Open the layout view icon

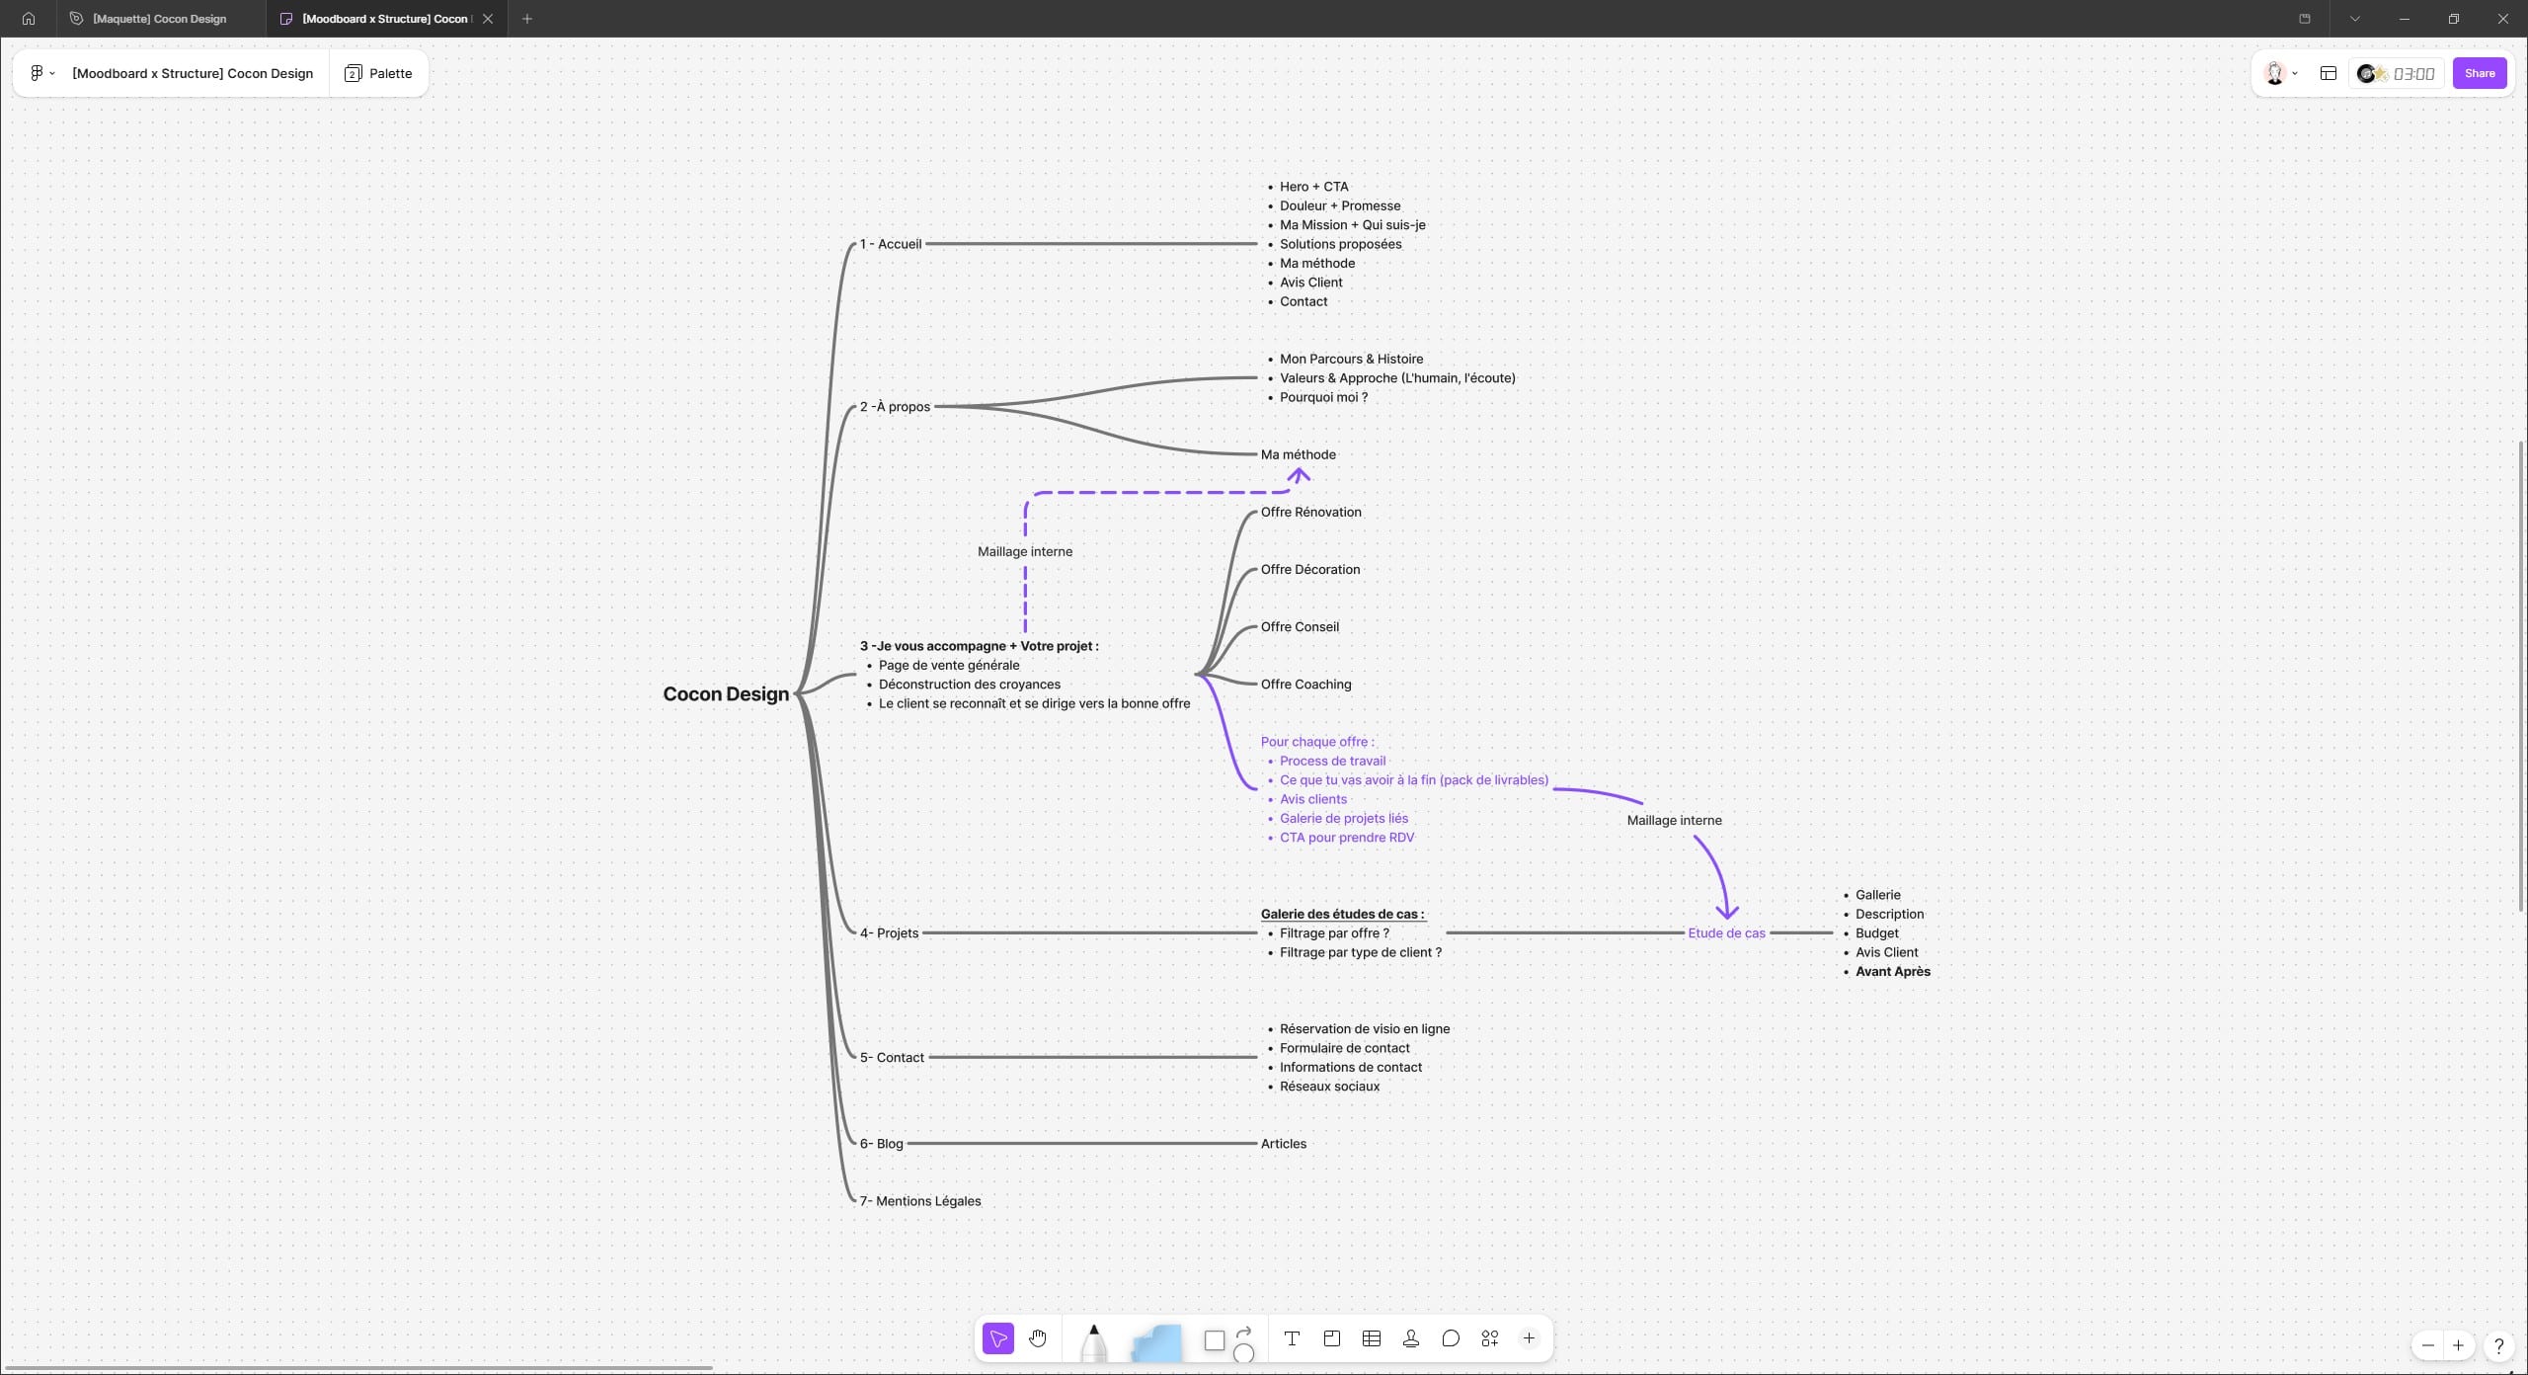click(x=2328, y=73)
